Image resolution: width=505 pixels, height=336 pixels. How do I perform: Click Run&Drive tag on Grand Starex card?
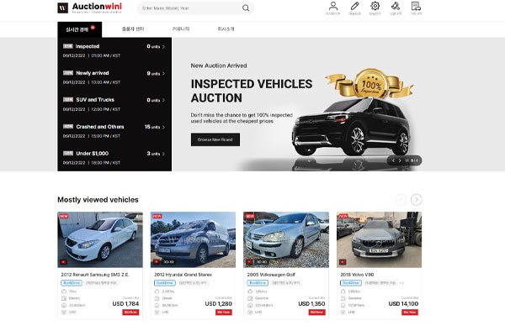[x=165, y=283]
